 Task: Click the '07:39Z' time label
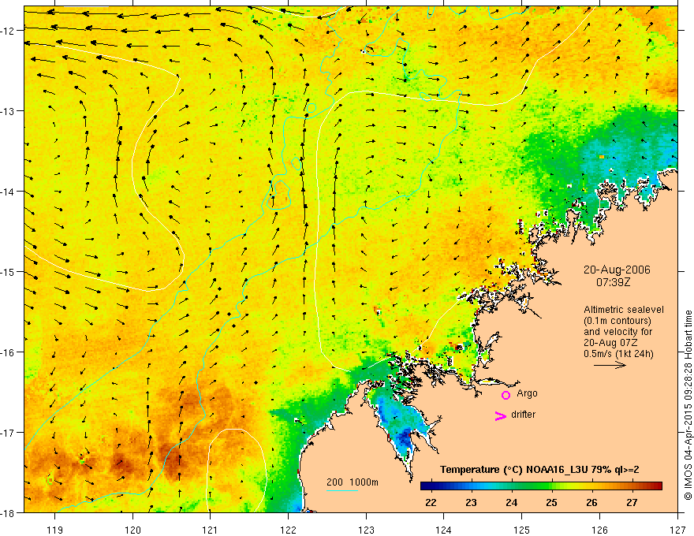pos(613,281)
